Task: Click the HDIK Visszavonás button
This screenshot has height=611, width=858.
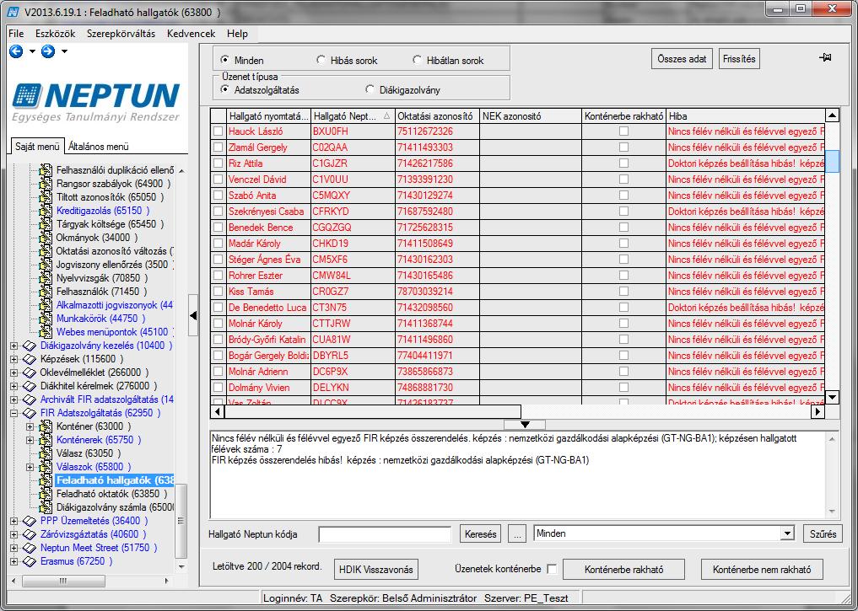Action: coord(376,570)
